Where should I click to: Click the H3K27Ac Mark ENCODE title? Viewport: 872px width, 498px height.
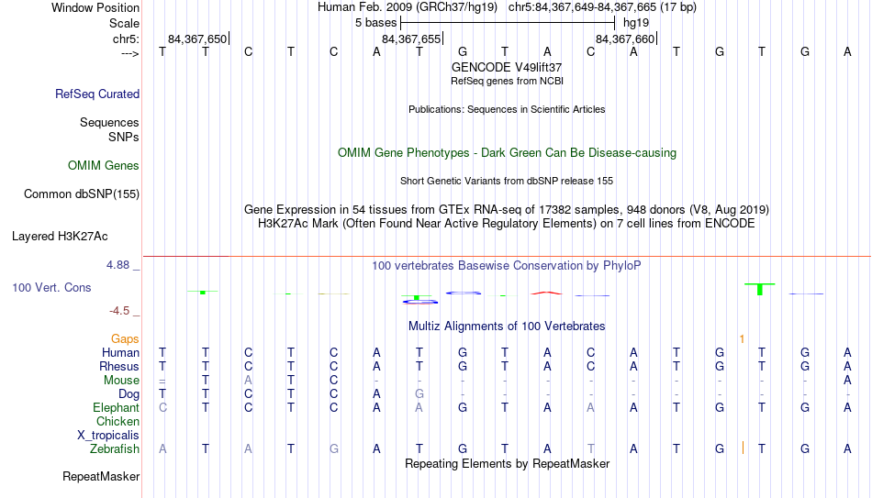tap(507, 224)
